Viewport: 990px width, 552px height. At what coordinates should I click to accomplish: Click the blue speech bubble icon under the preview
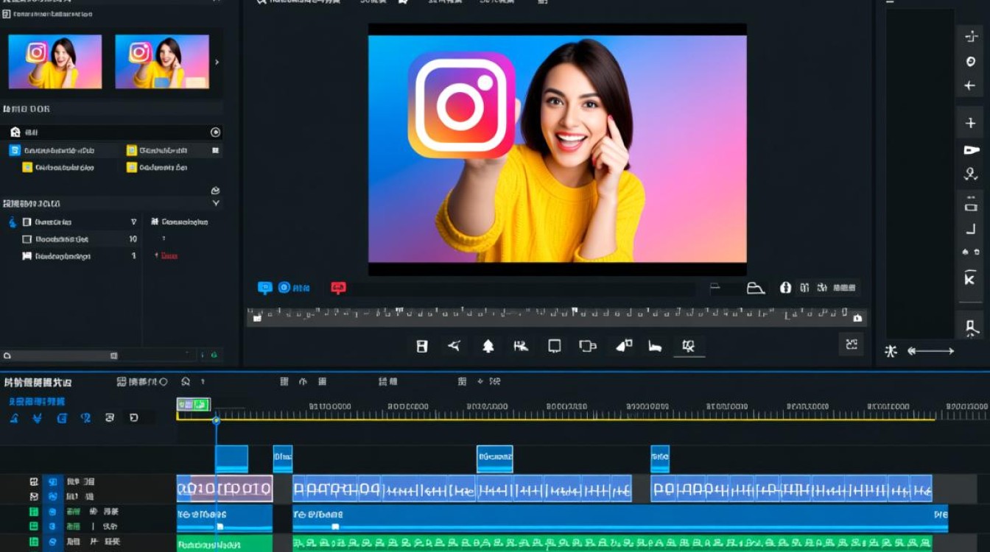click(x=265, y=288)
